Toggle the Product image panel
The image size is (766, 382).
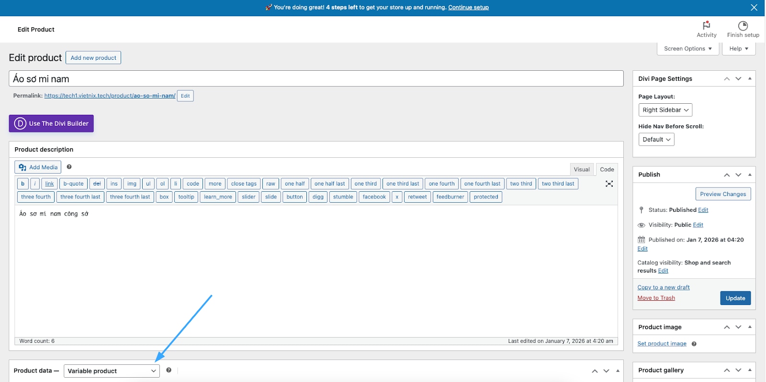coord(750,327)
